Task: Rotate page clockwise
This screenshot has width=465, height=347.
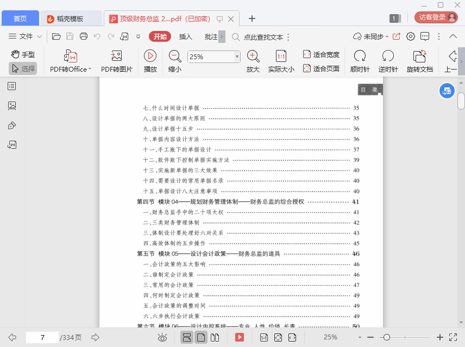Action: click(360, 61)
